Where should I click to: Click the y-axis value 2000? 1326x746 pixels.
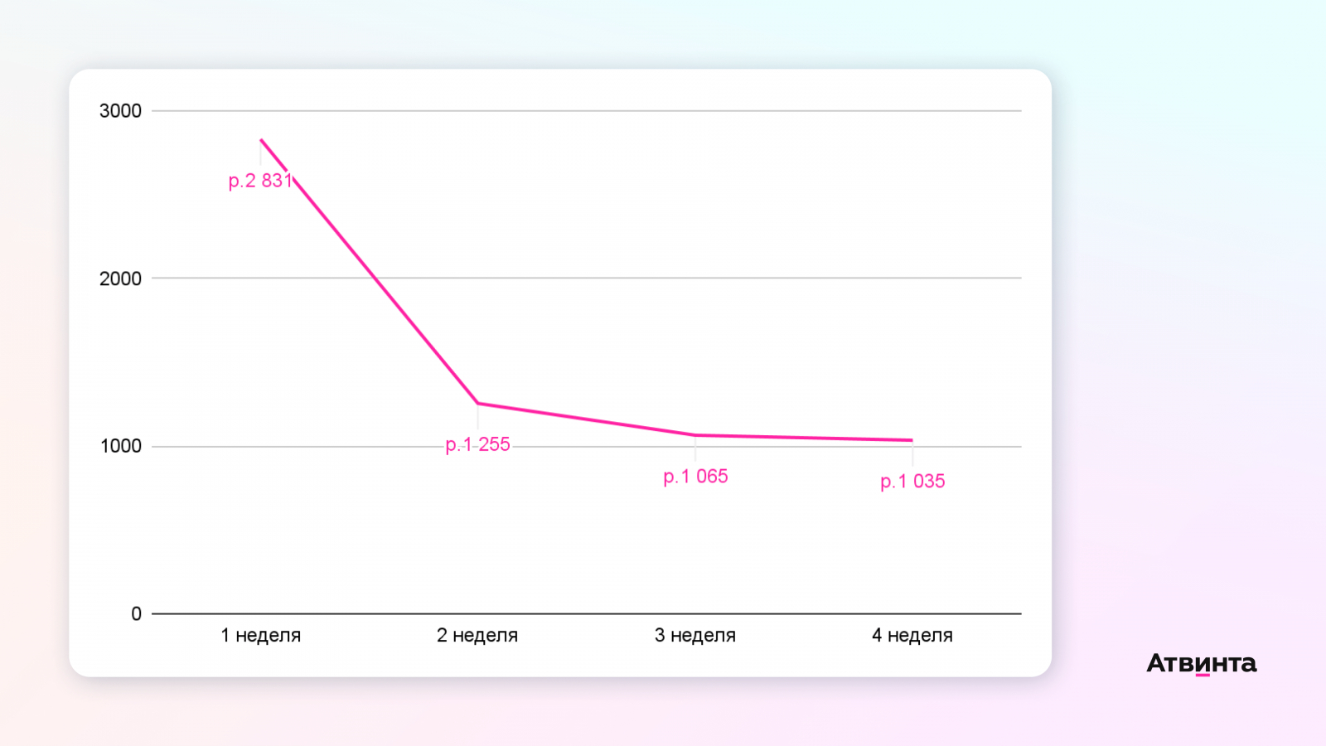point(120,279)
